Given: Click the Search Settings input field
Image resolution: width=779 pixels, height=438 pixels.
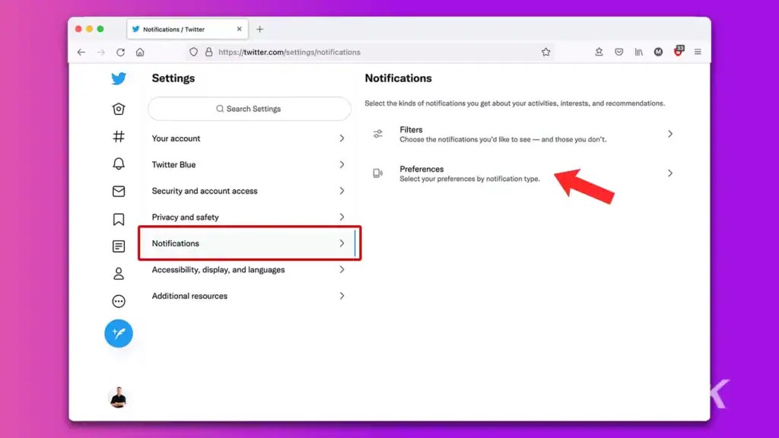Looking at the screenshot, I should [249, 109].
